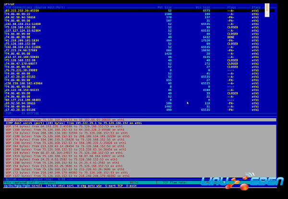Select the 157.127.124.15:62884 connection row

[140, 31]
